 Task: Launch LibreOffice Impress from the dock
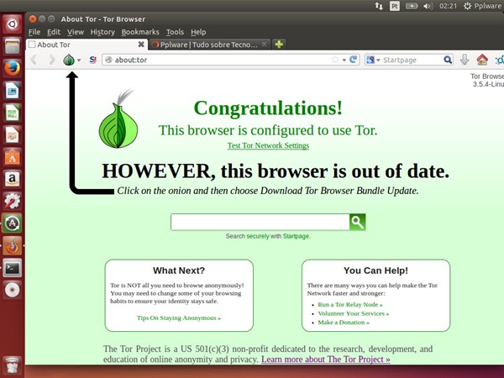13,134
